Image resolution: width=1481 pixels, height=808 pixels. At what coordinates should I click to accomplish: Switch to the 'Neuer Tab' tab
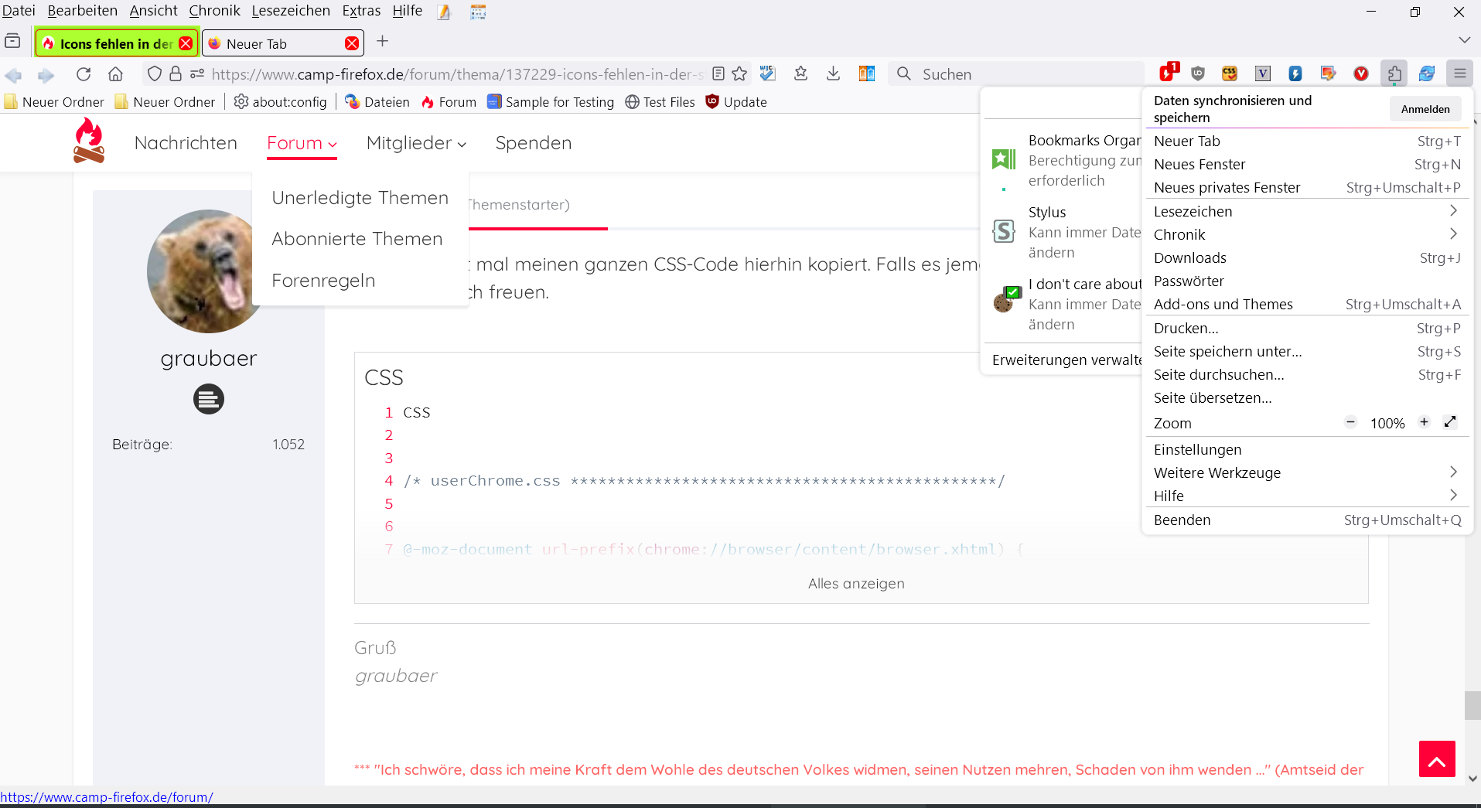pos(282,43)
